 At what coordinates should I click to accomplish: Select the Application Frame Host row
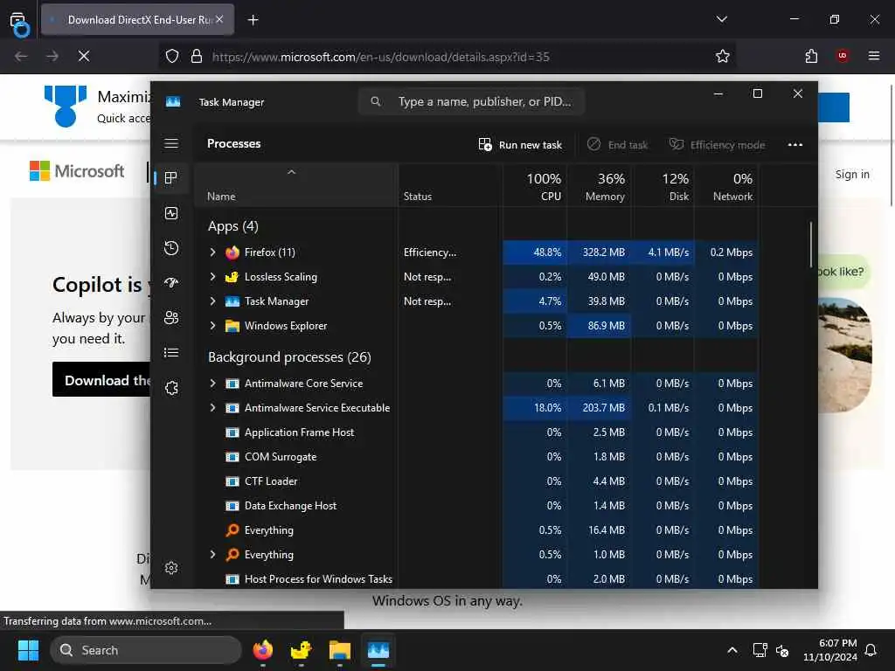pos(476,432)
